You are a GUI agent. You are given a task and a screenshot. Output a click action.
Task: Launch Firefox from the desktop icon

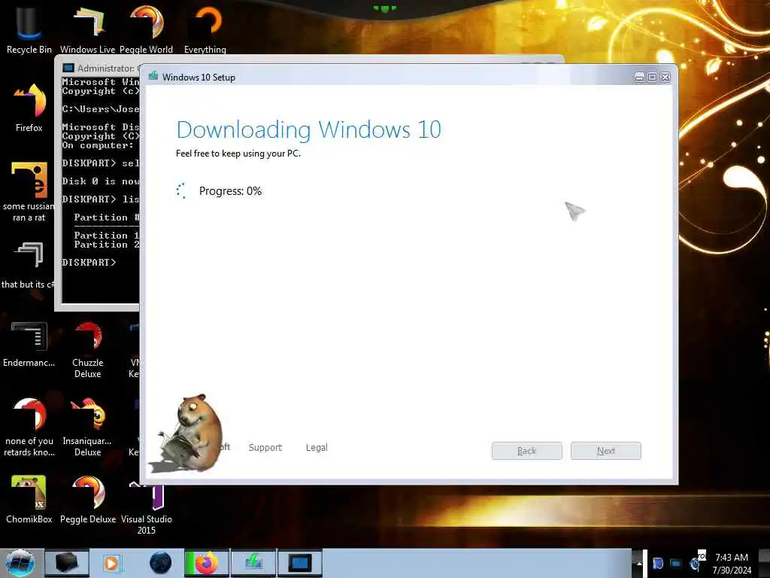click(x=29, y=107)
